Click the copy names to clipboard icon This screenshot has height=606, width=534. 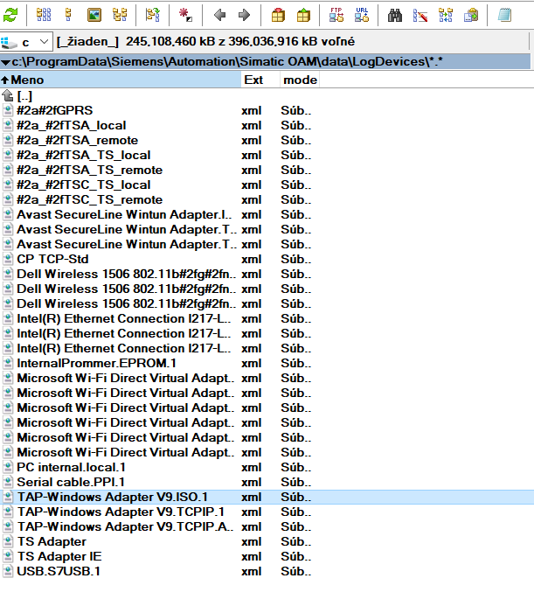click(x=471, y=15)
